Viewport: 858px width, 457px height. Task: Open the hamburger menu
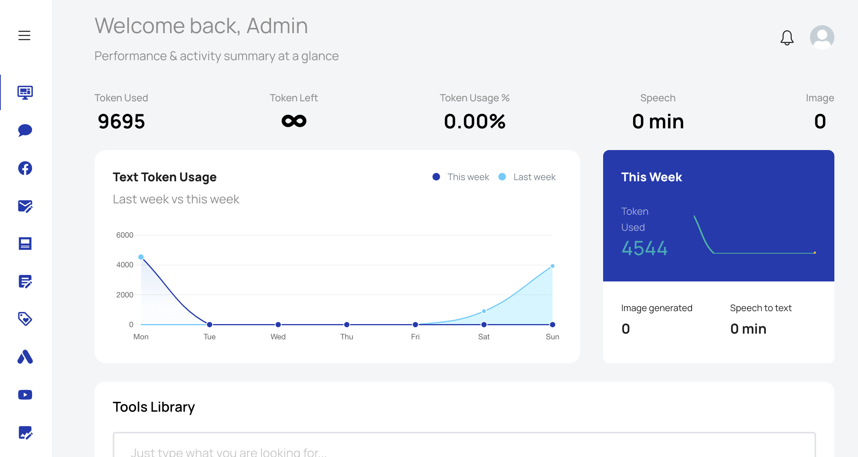pos(24,35)
